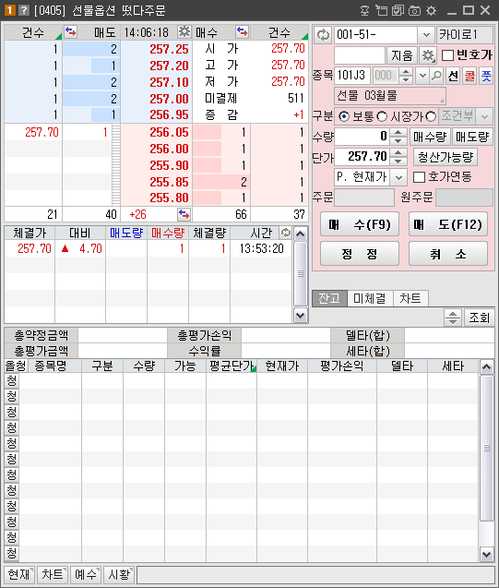
Task: Click the account refresh icon
Action: tap(323, 35)
